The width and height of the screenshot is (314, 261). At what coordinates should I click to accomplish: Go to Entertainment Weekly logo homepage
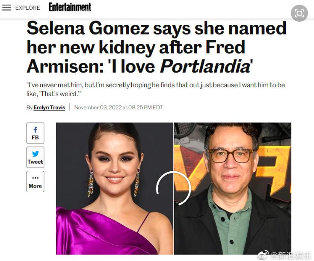click(x=70, y=7)
